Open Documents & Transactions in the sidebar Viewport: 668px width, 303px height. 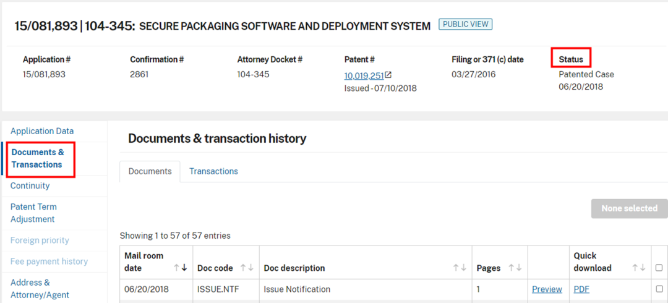coord(37,158)
